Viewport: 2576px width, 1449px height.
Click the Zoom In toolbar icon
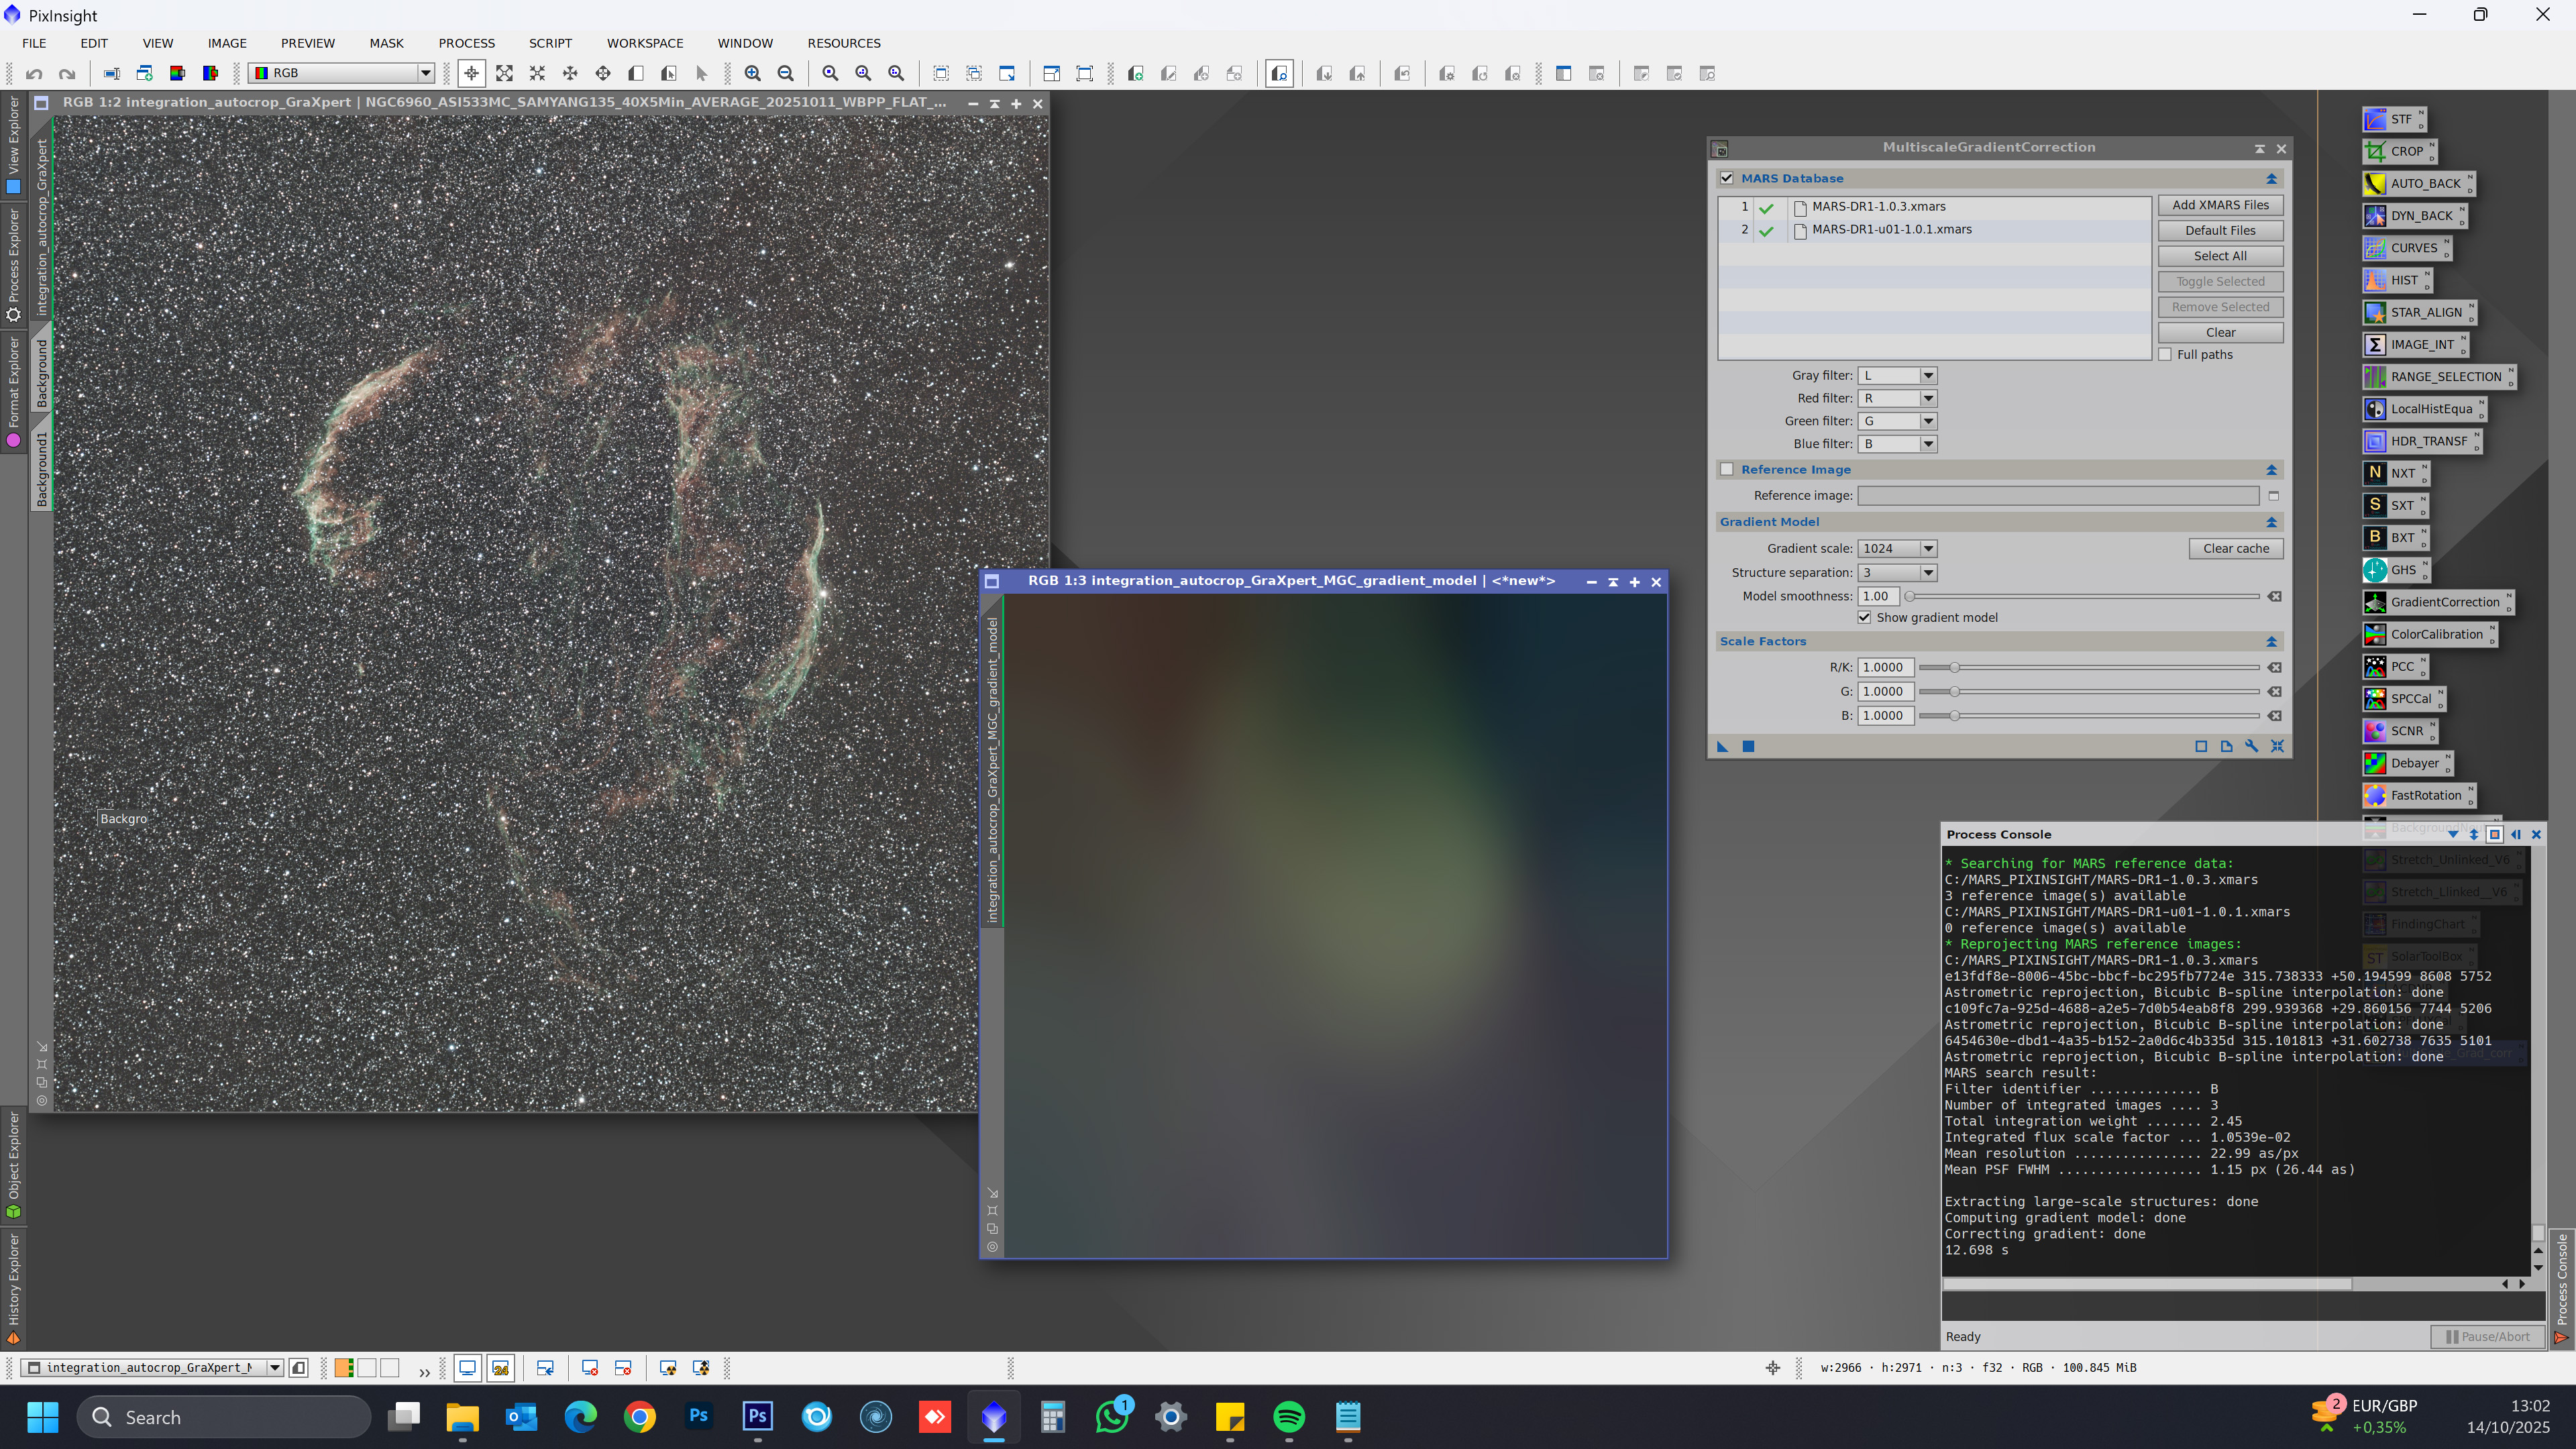pyautogui.click(x=752, y=73)
